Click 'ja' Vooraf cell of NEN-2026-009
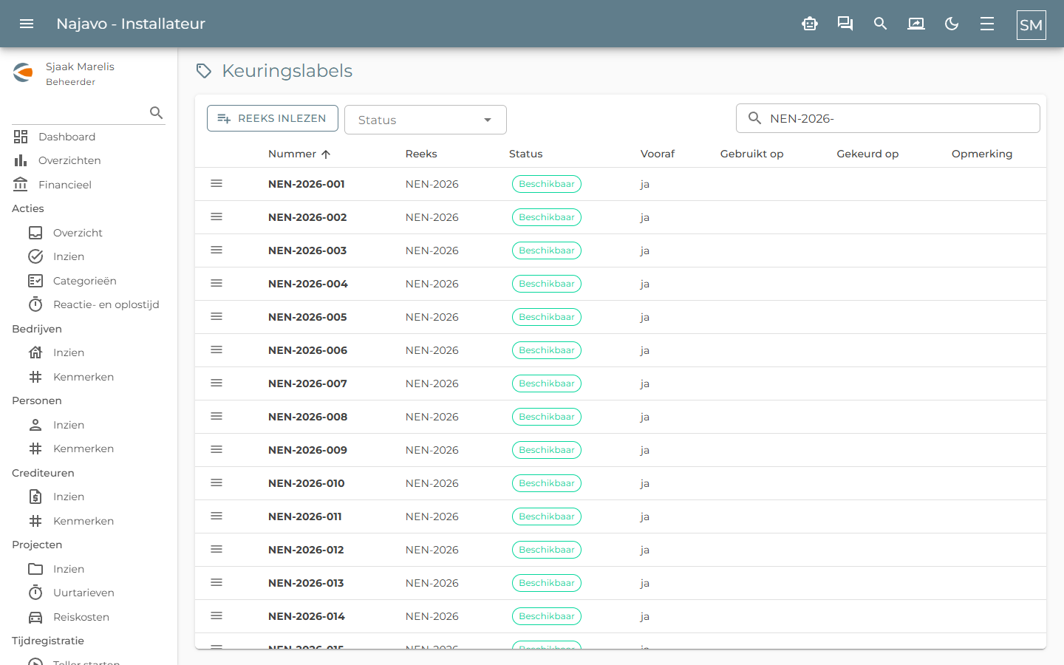This screenshot has height=665, width=1064. coord(645,450)
